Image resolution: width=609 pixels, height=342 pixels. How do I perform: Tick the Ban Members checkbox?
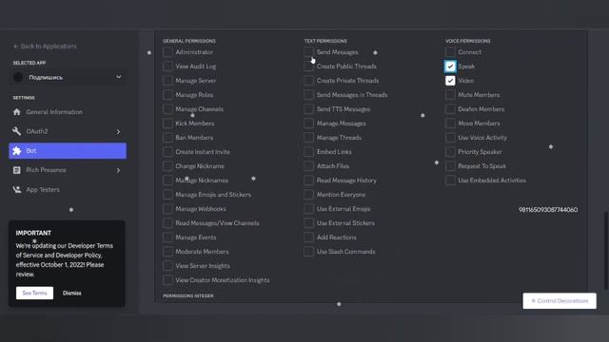pyautogui.click(x=167, y=138)
